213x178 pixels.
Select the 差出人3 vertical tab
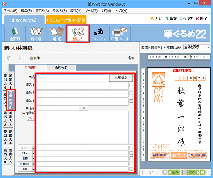coord(10,119)
